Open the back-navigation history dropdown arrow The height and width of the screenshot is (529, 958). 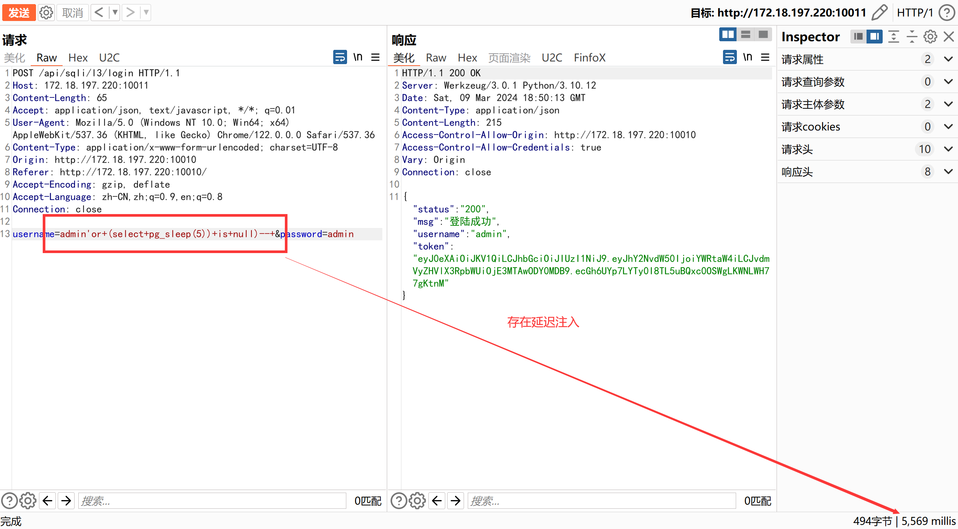pyautogui.click(x=115, y=12)
